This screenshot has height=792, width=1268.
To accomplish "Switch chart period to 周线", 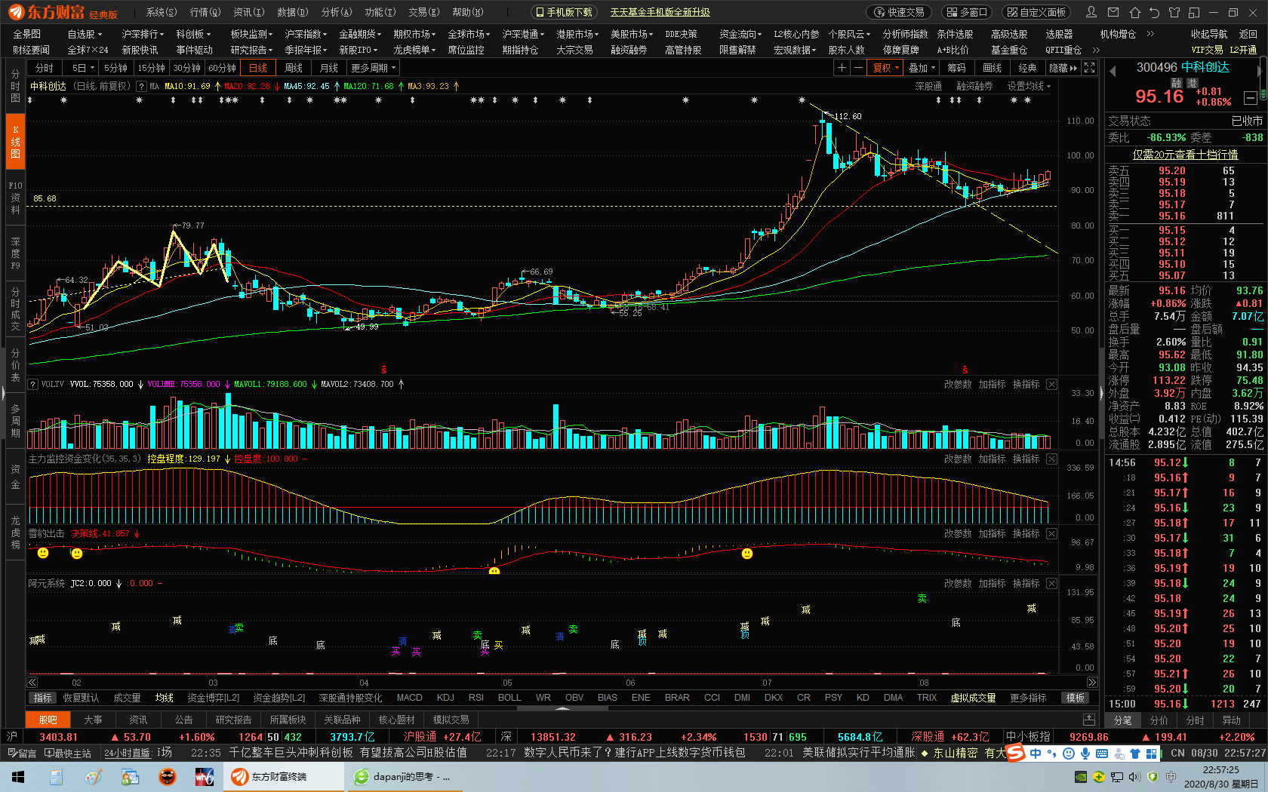I will tap(293, 68).
